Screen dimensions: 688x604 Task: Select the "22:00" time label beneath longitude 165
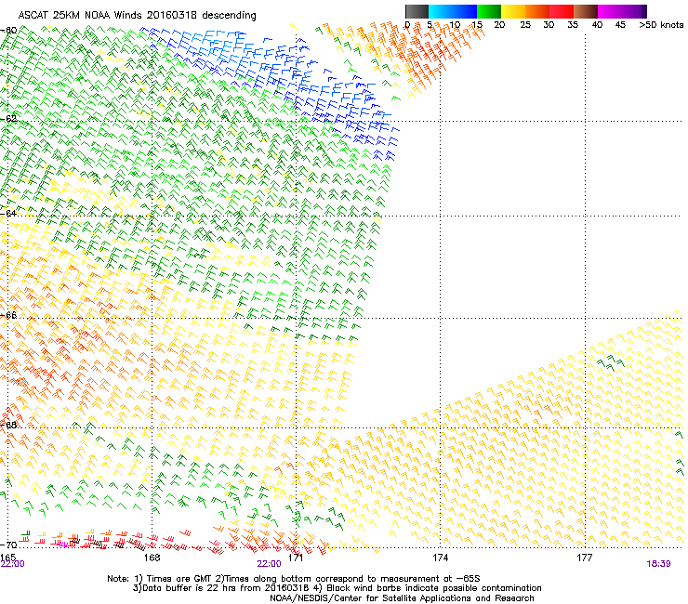(x=13, y=564)
